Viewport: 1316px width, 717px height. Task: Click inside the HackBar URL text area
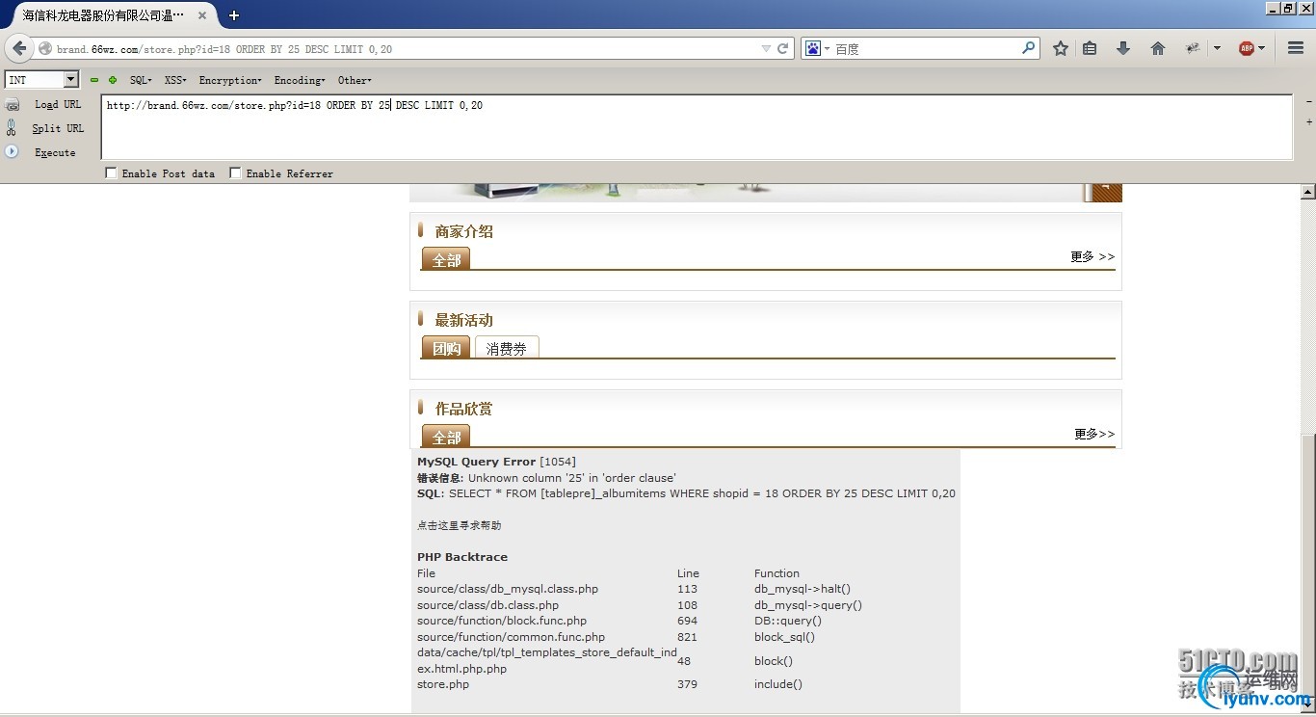point(696,127)
